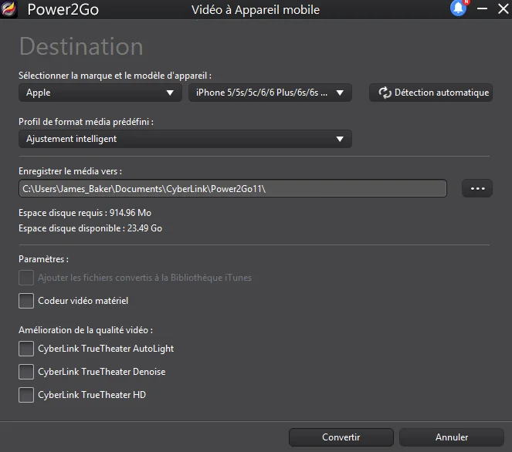512x452 pixels.
Task: Click 'Espace disque requis : 914.96 Mo' text
Action: tap(85, 213)
